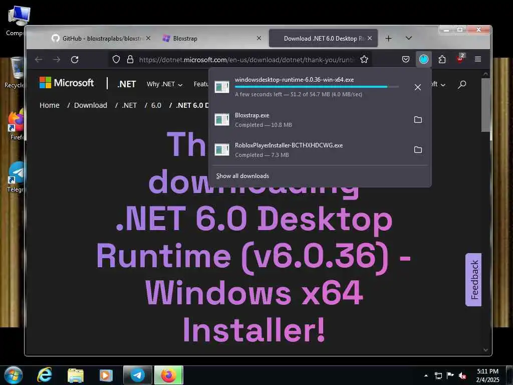Screen dimensions: 513x385
Task: Expand the Why .NET menu
Action: pos(164,84)
